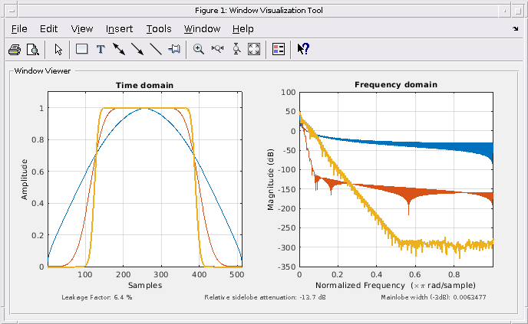This screenshot has width=528, height=324.
Task: Click the Magnitude (dB) axis label
Action: (x=270, y=179)
